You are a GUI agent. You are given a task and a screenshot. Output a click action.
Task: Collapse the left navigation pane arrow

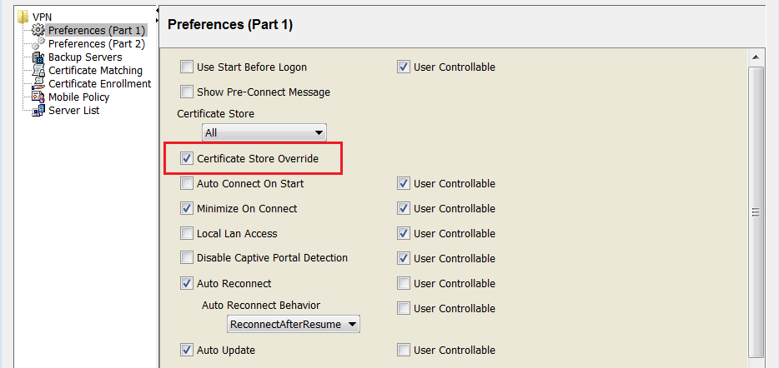(158, 9)
